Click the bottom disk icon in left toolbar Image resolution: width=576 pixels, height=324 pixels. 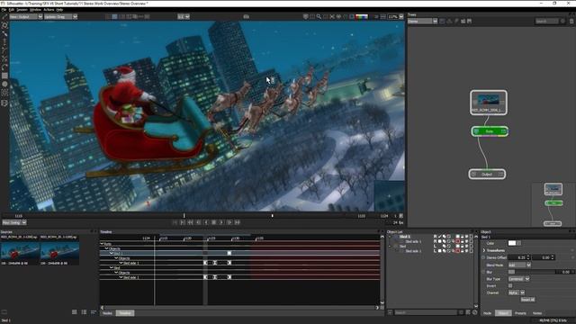click(4, 103)
